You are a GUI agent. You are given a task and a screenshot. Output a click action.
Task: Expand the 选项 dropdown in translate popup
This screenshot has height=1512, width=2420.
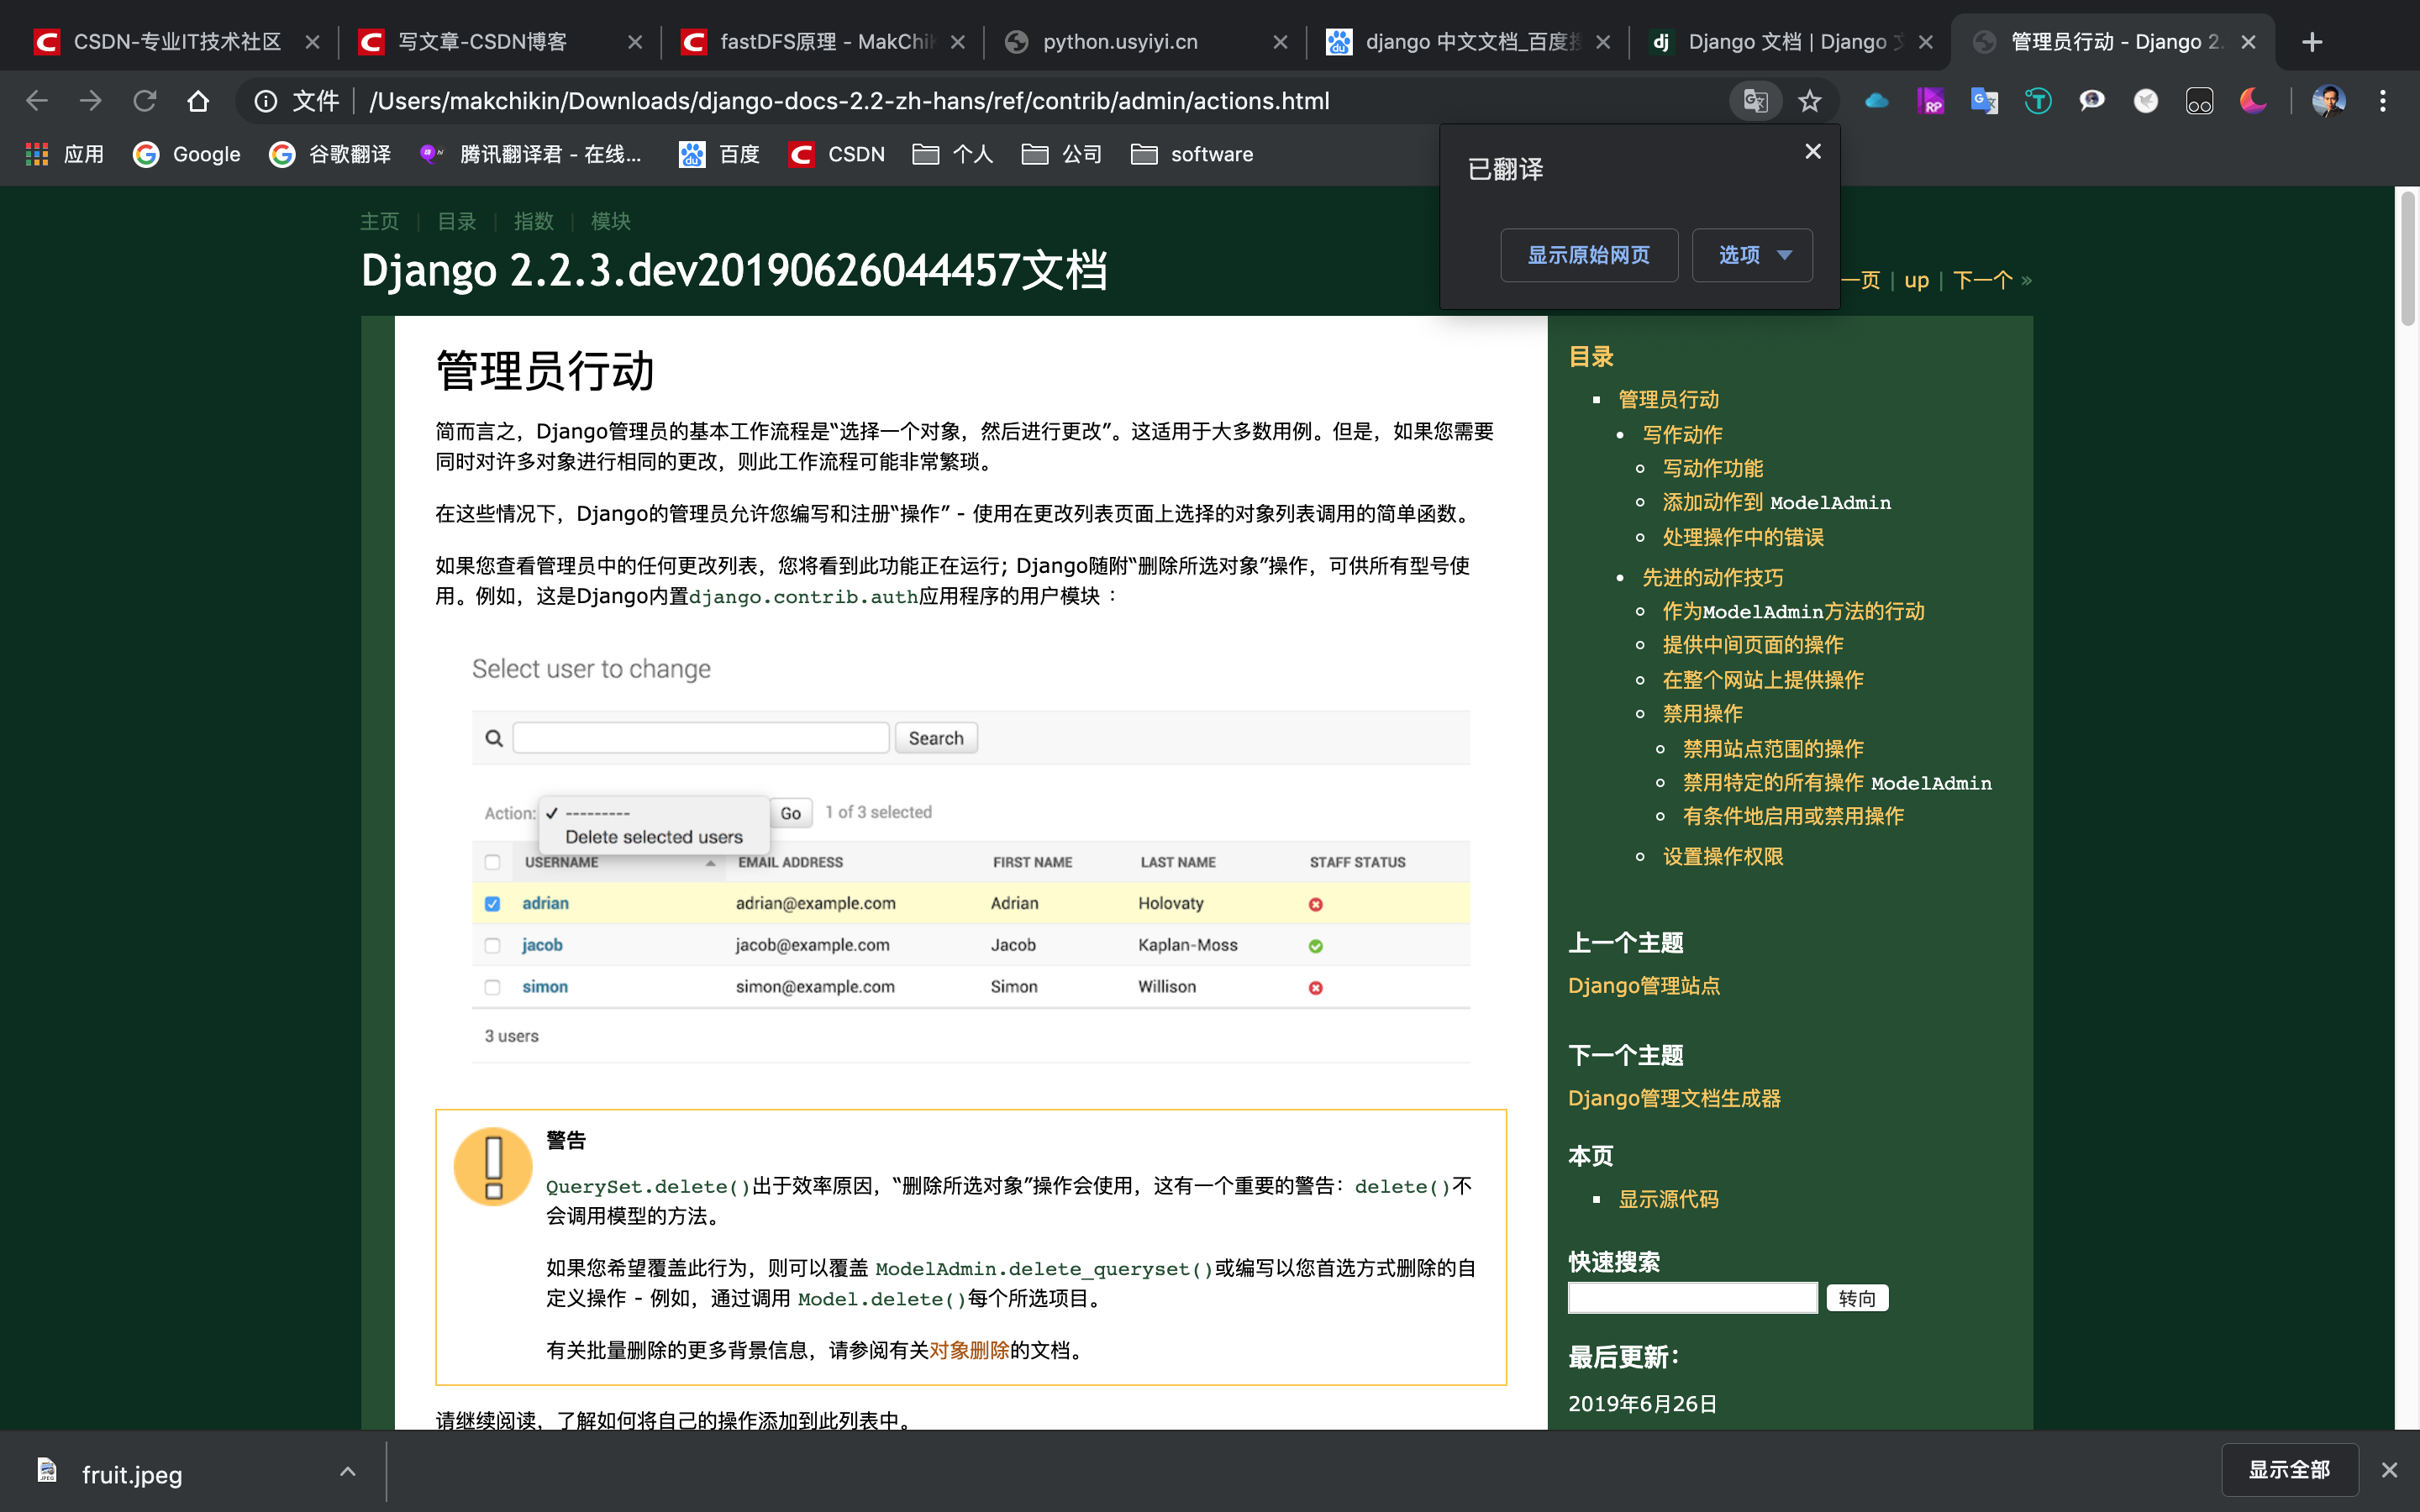coord(1753,255)
